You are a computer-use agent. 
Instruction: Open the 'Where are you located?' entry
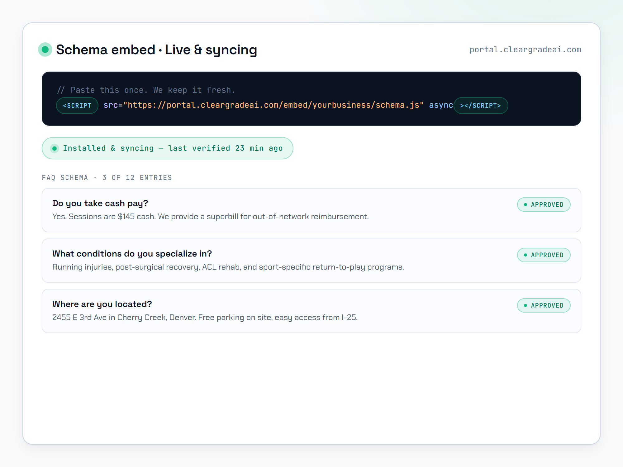coord(311,311)
